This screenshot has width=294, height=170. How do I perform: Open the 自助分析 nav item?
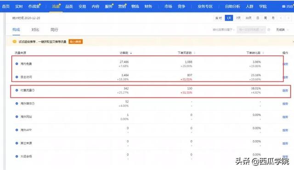[x=232, y=6]
